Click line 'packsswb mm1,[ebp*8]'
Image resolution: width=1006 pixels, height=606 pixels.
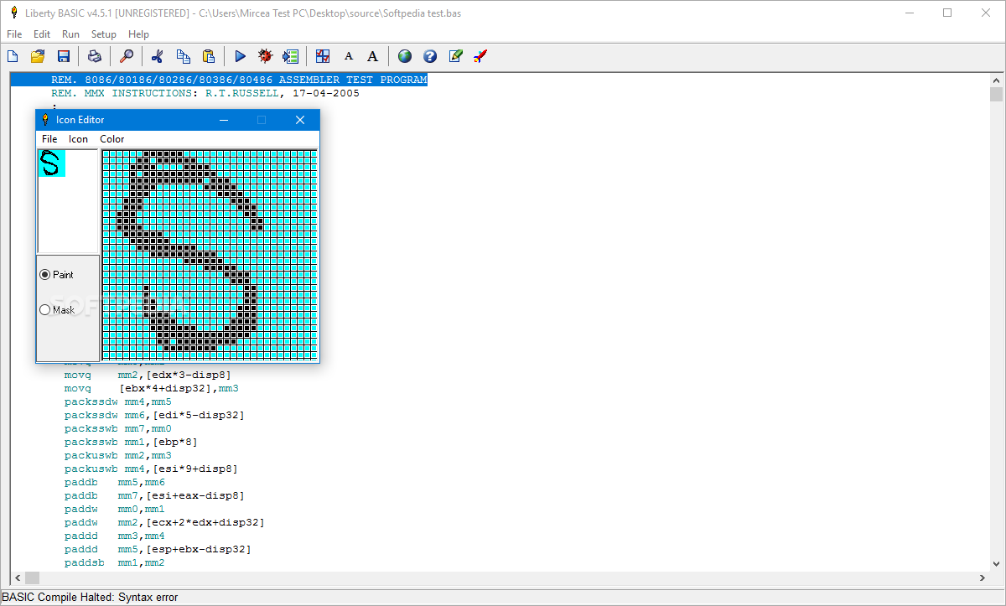(131, 442)
